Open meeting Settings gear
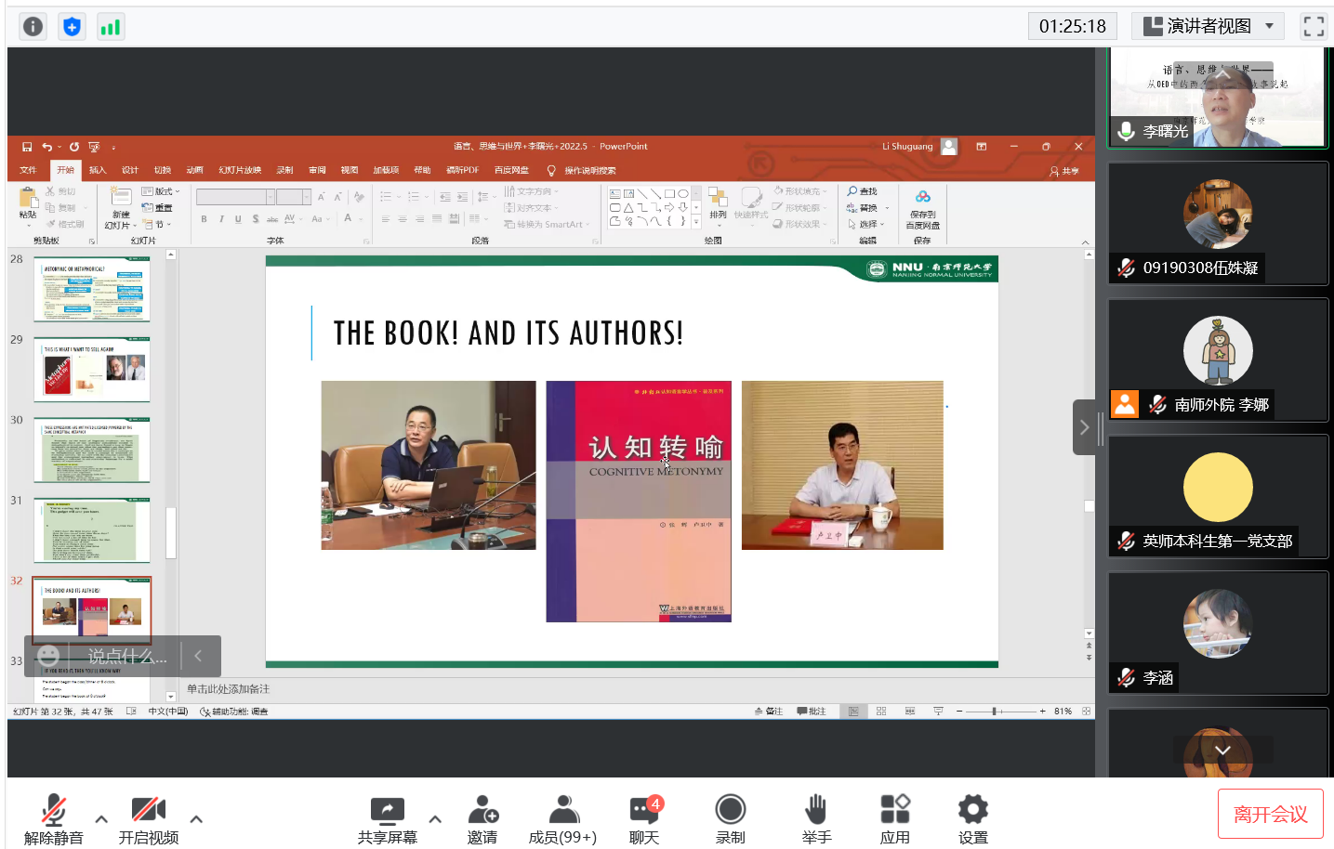 coord(972,810)
